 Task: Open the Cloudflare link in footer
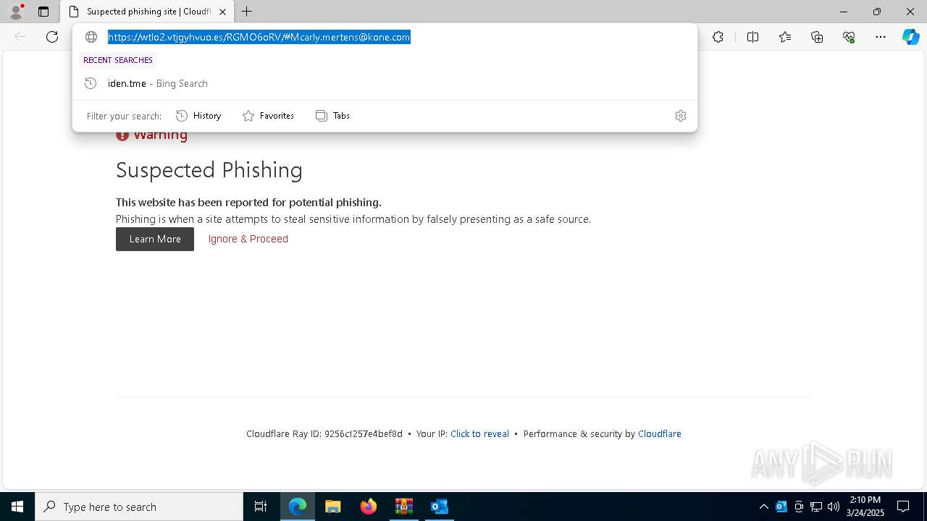[x=660, y=434]
